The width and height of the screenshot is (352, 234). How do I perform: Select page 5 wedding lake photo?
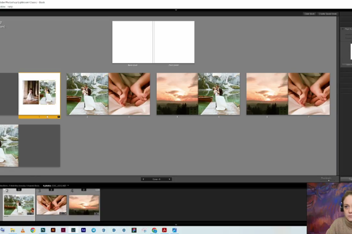pyautogui.click(x=219, y=94)
